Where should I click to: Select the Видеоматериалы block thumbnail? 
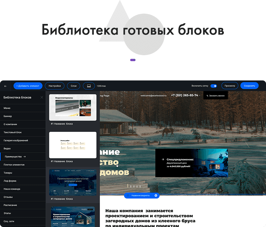tap(73, 107)
